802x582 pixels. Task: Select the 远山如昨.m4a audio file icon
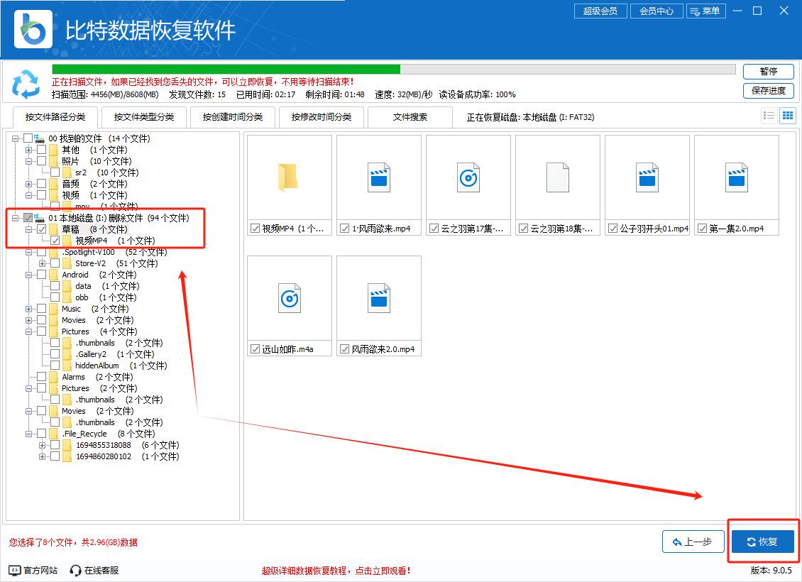pos(289,298)
